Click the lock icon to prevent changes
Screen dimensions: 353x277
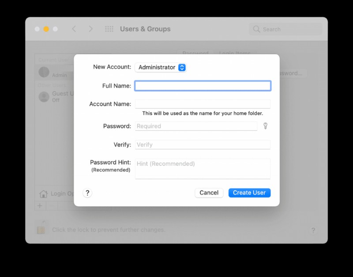(x=41, y=229)
